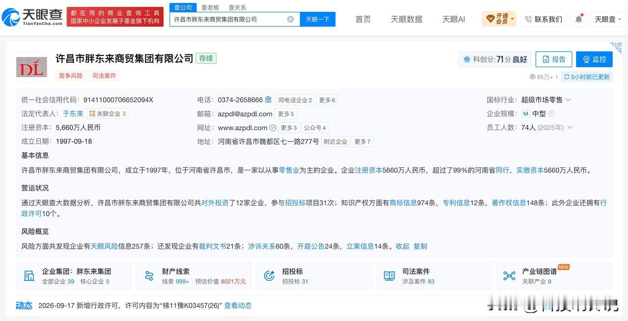Expand 更多3 websites
Viewport: 628px width, 321px height.
pos(288,128)
